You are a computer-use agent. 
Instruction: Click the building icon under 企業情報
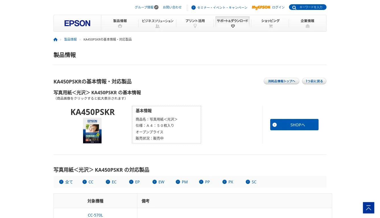click(307, 26)
